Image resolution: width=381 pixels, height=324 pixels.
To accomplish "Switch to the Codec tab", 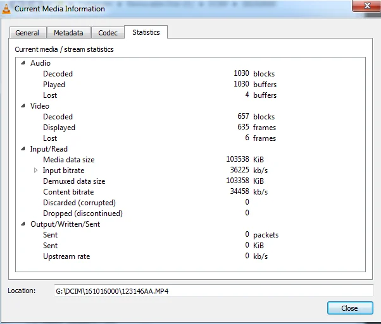I will (108, 33).
